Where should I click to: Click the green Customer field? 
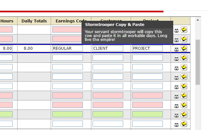pos(108,114)
